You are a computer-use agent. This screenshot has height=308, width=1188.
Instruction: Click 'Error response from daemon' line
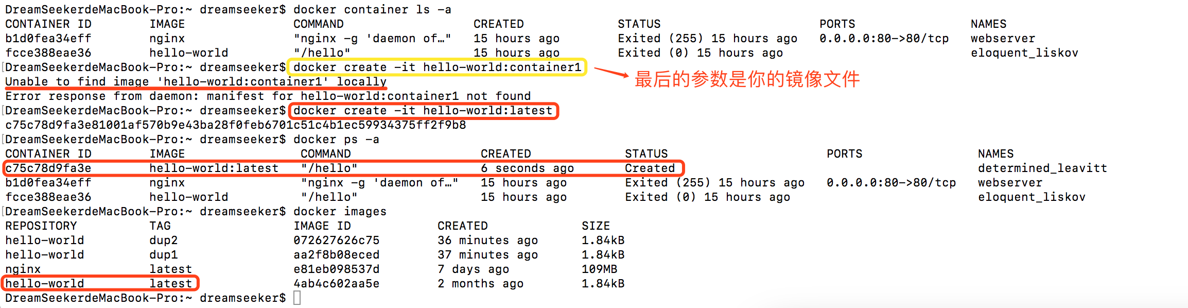[x=268, y=96]
